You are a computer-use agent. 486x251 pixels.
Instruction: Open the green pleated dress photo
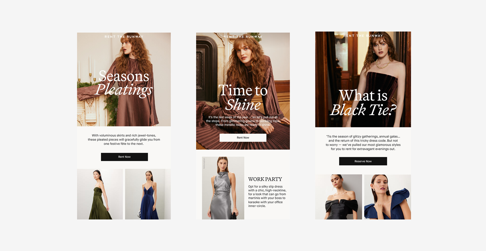tap(100, 194)
